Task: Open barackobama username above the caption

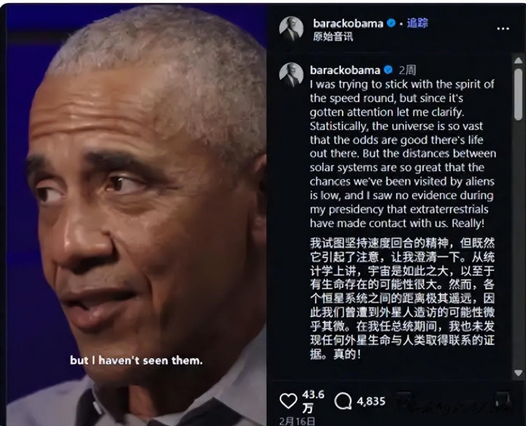Action: [x=345, y=69]
